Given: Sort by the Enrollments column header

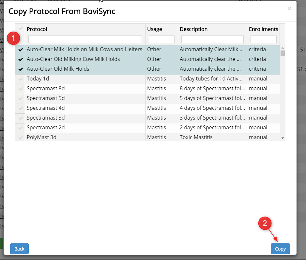Looking at the screenshot, I should click(x=264, y=29).
